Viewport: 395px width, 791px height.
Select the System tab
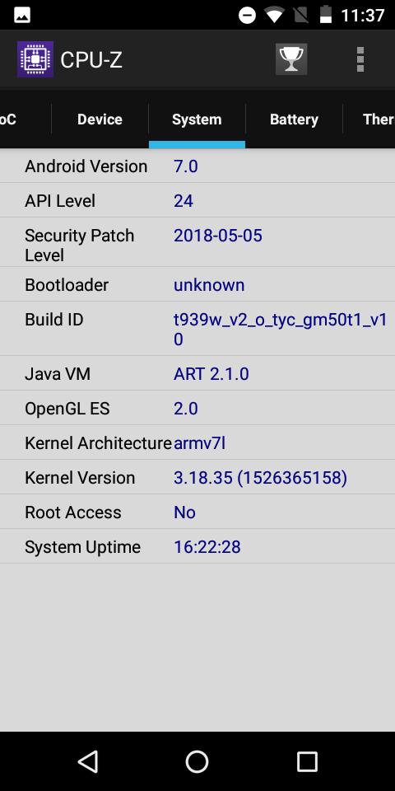tap(197, 119)
